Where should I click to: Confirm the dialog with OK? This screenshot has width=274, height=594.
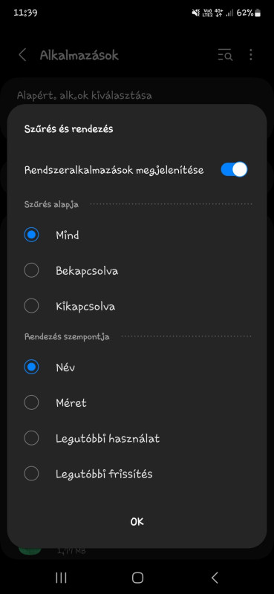[x=137, y=522]
